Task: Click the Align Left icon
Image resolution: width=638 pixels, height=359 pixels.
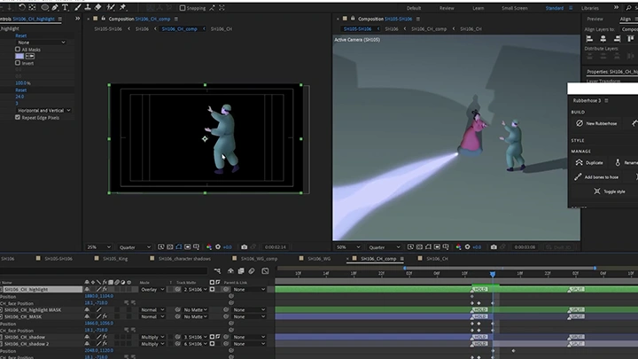Action: (x=589, y=39)
